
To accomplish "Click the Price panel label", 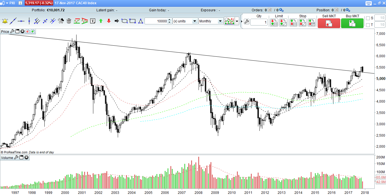I will pos(5,31).
